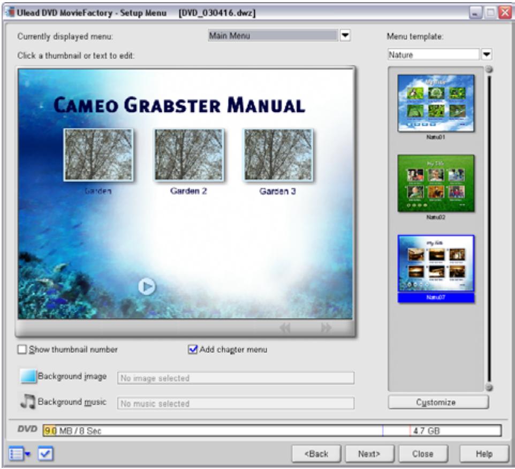The width and height of the screenshot is (515, 469).
Task: Uncheck Add chapter menu checkbox
Action: 193,350
